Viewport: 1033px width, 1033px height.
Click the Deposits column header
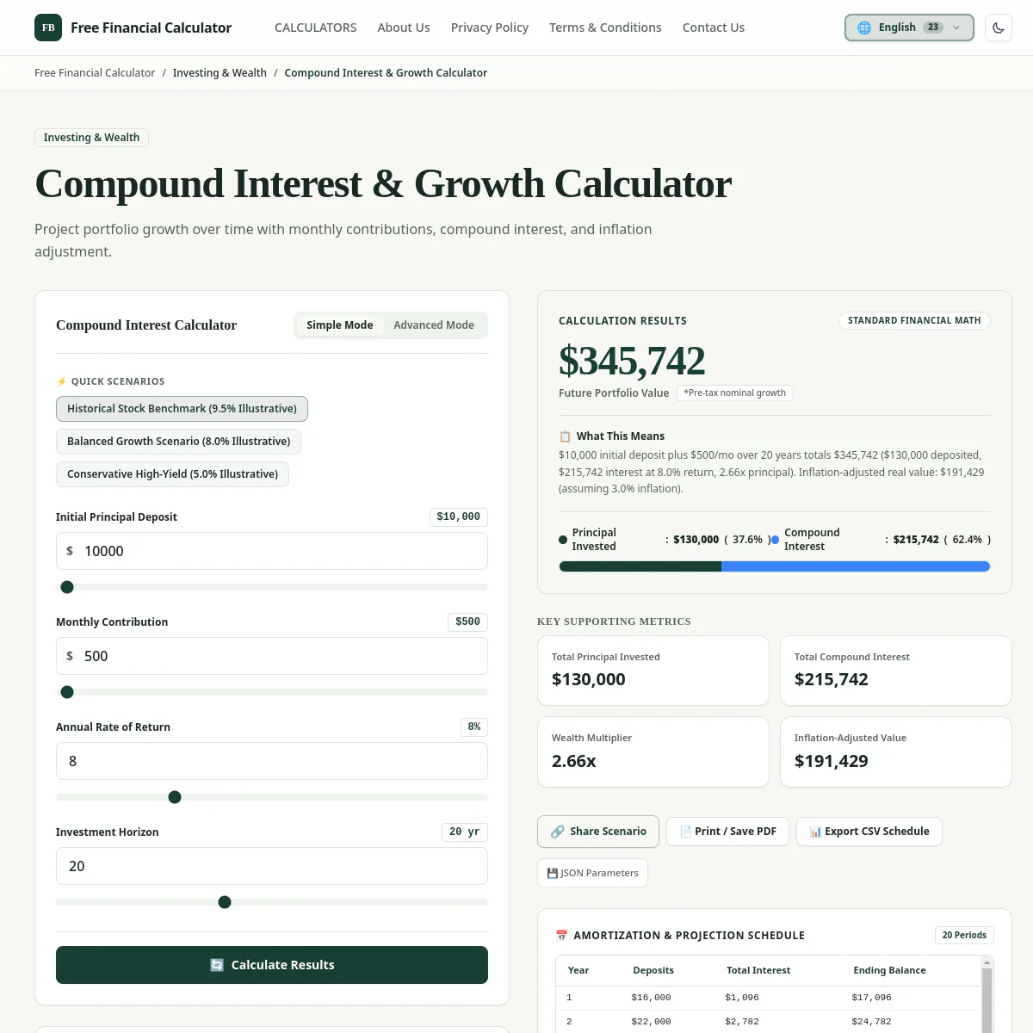[x=653, y=970]
